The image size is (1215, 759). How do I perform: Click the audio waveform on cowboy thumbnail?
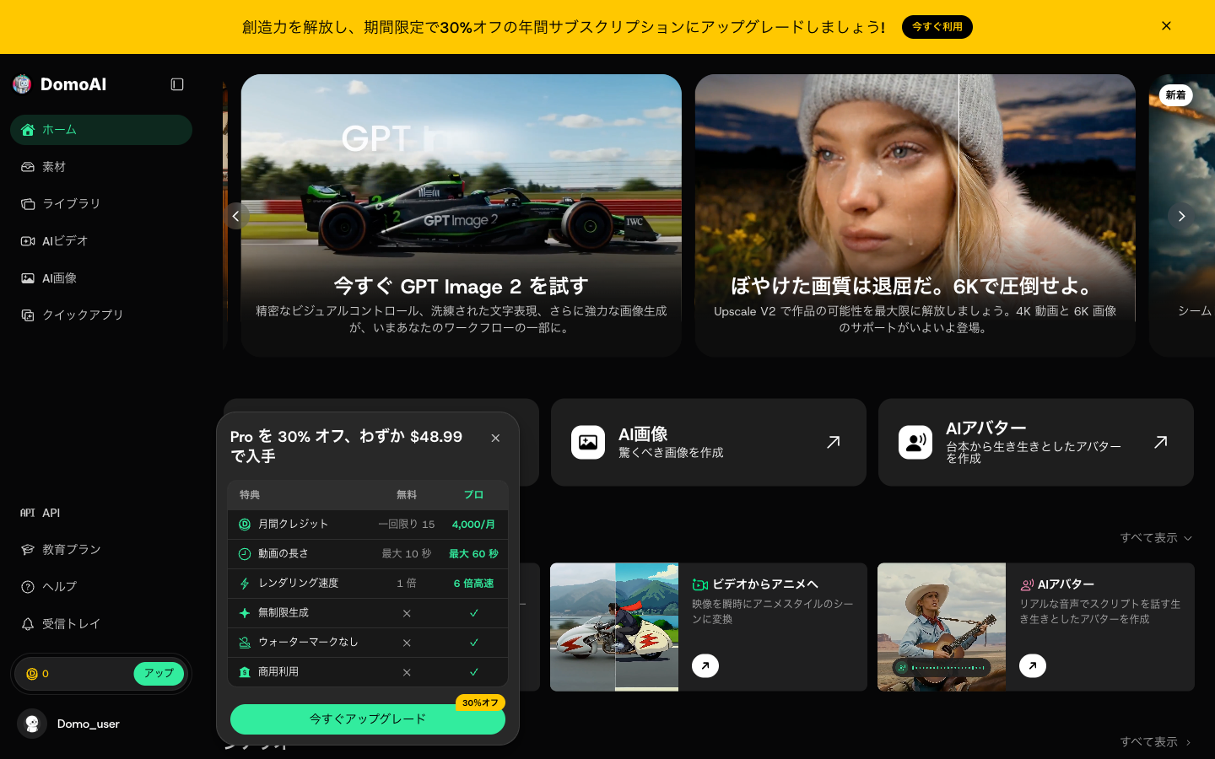(942, 667)
